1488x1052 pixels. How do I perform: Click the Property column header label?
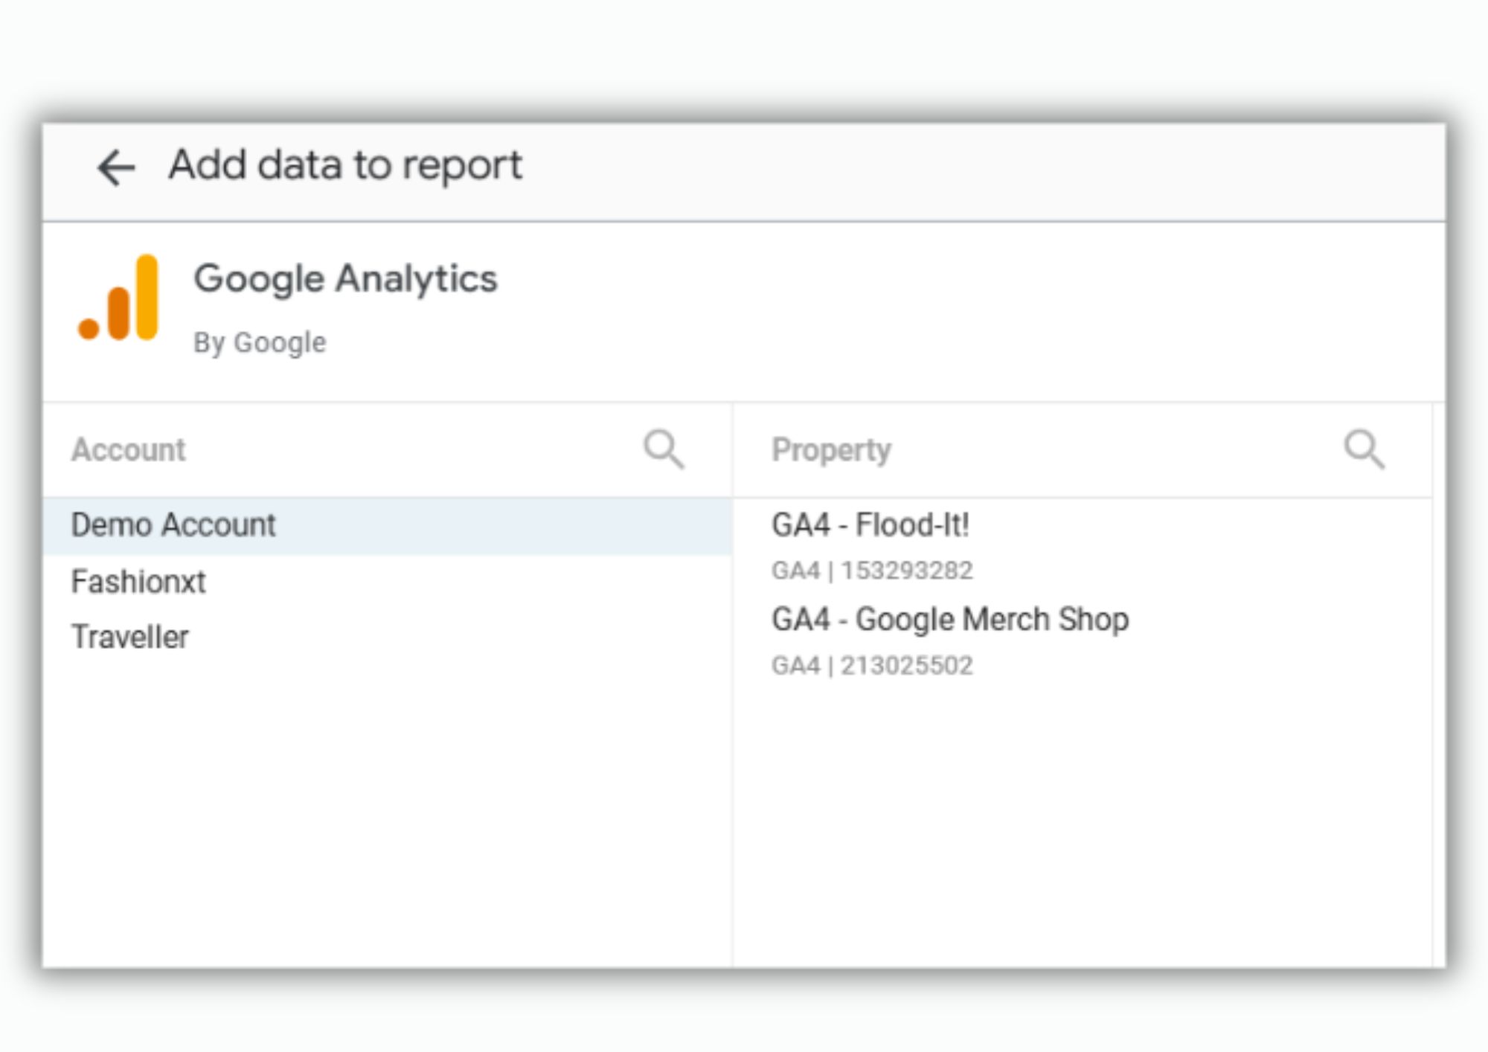click(831, 450)
